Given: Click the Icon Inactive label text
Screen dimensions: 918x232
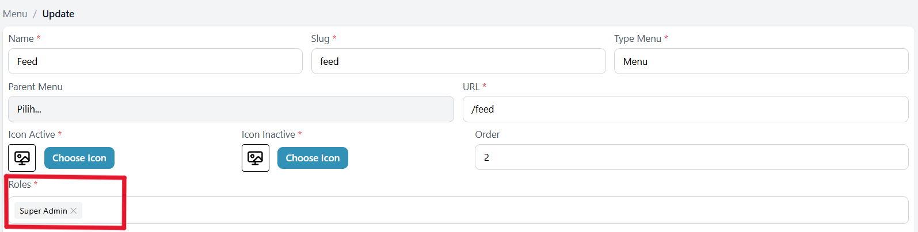Looking at the screenshot, I should (268, 134).
